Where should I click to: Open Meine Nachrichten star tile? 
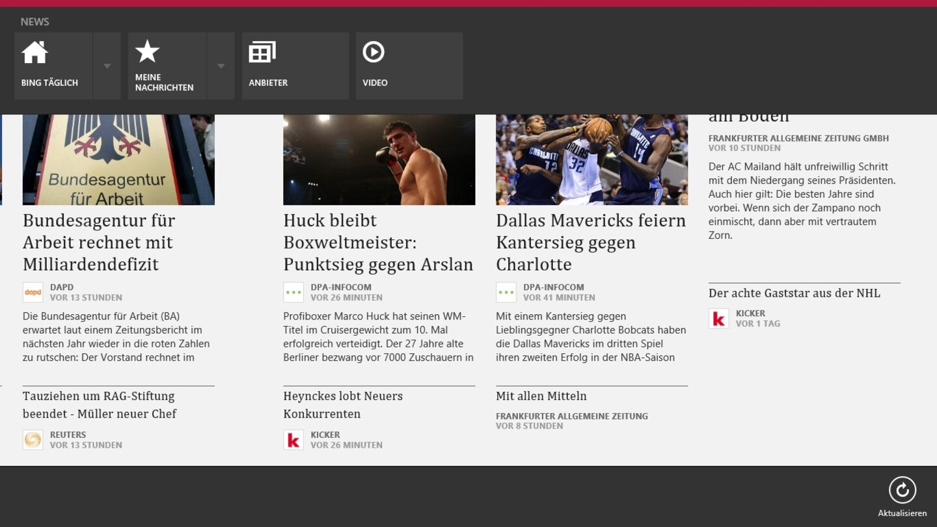(x=167, y=66)
